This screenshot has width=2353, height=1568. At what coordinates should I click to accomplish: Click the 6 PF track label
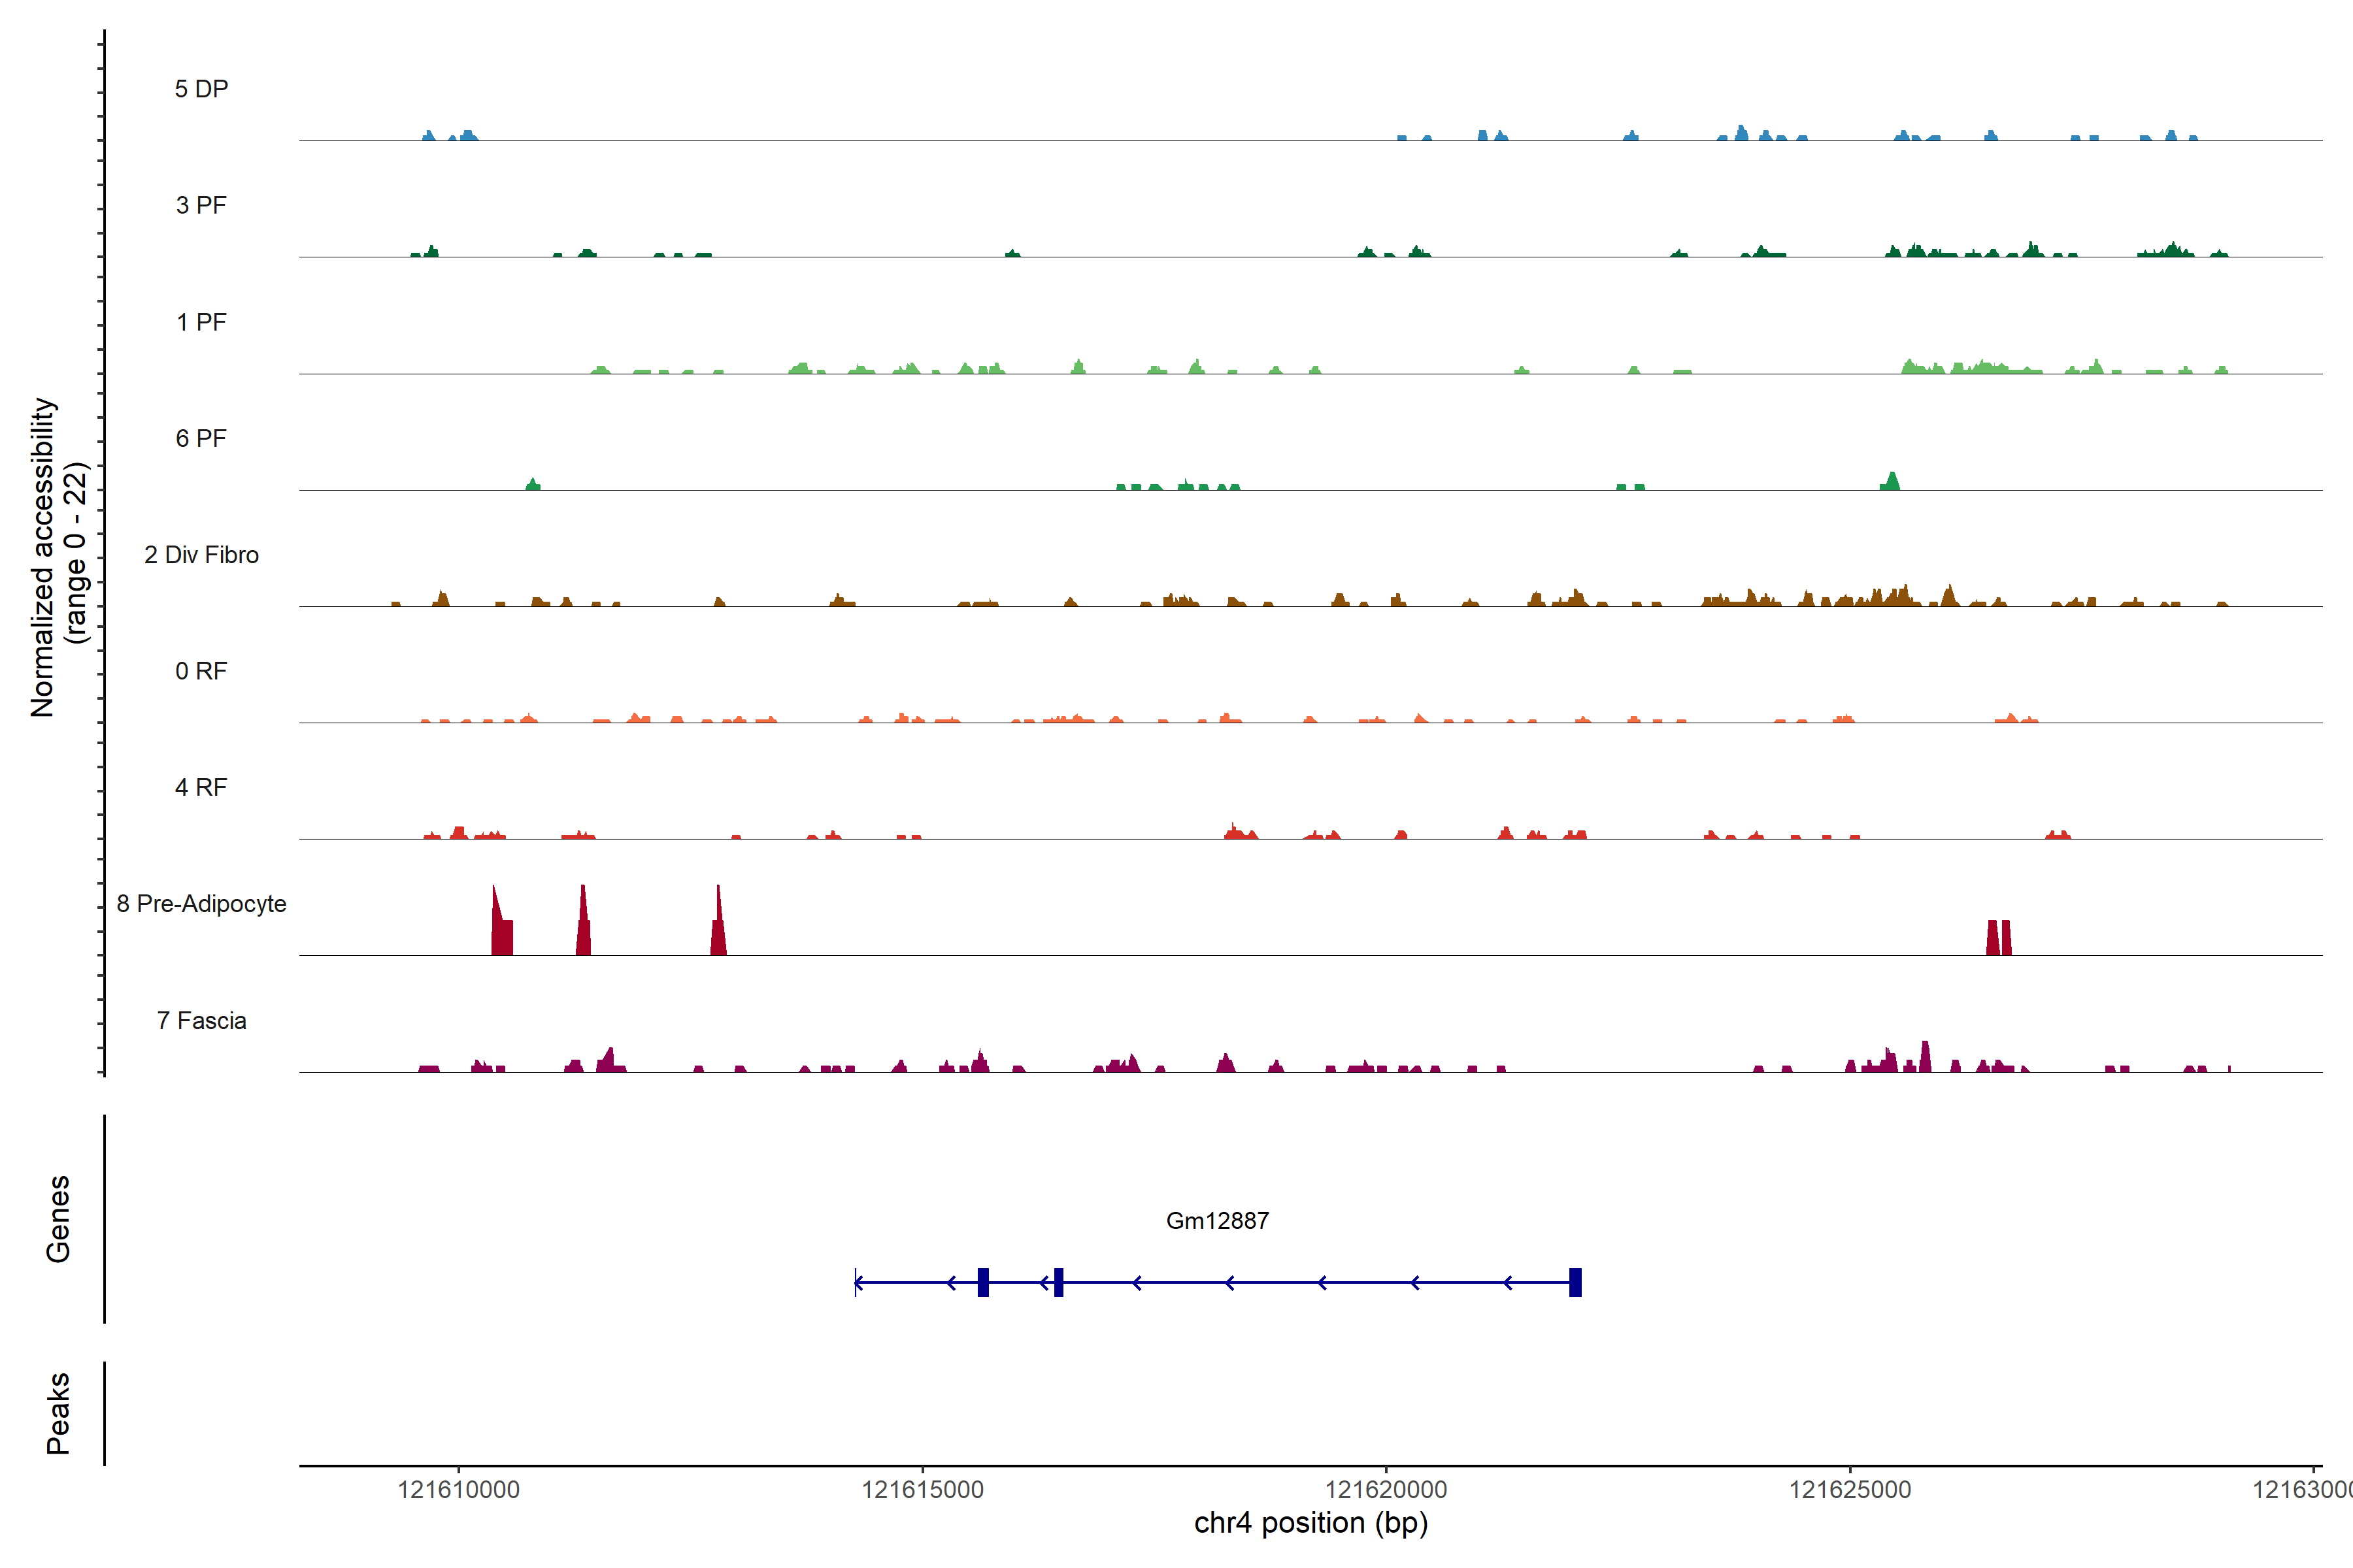click(201, 438)
